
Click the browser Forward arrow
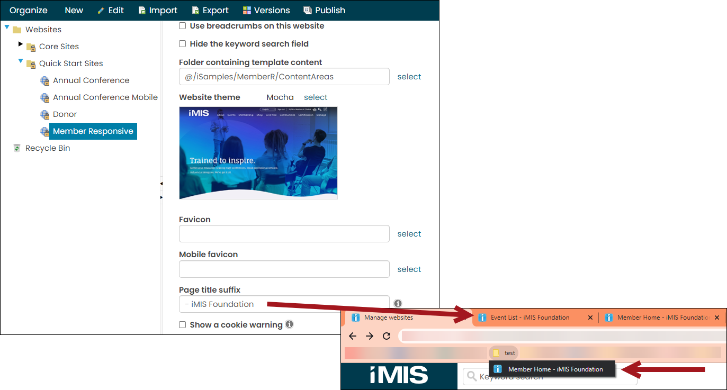click(370, 336)
